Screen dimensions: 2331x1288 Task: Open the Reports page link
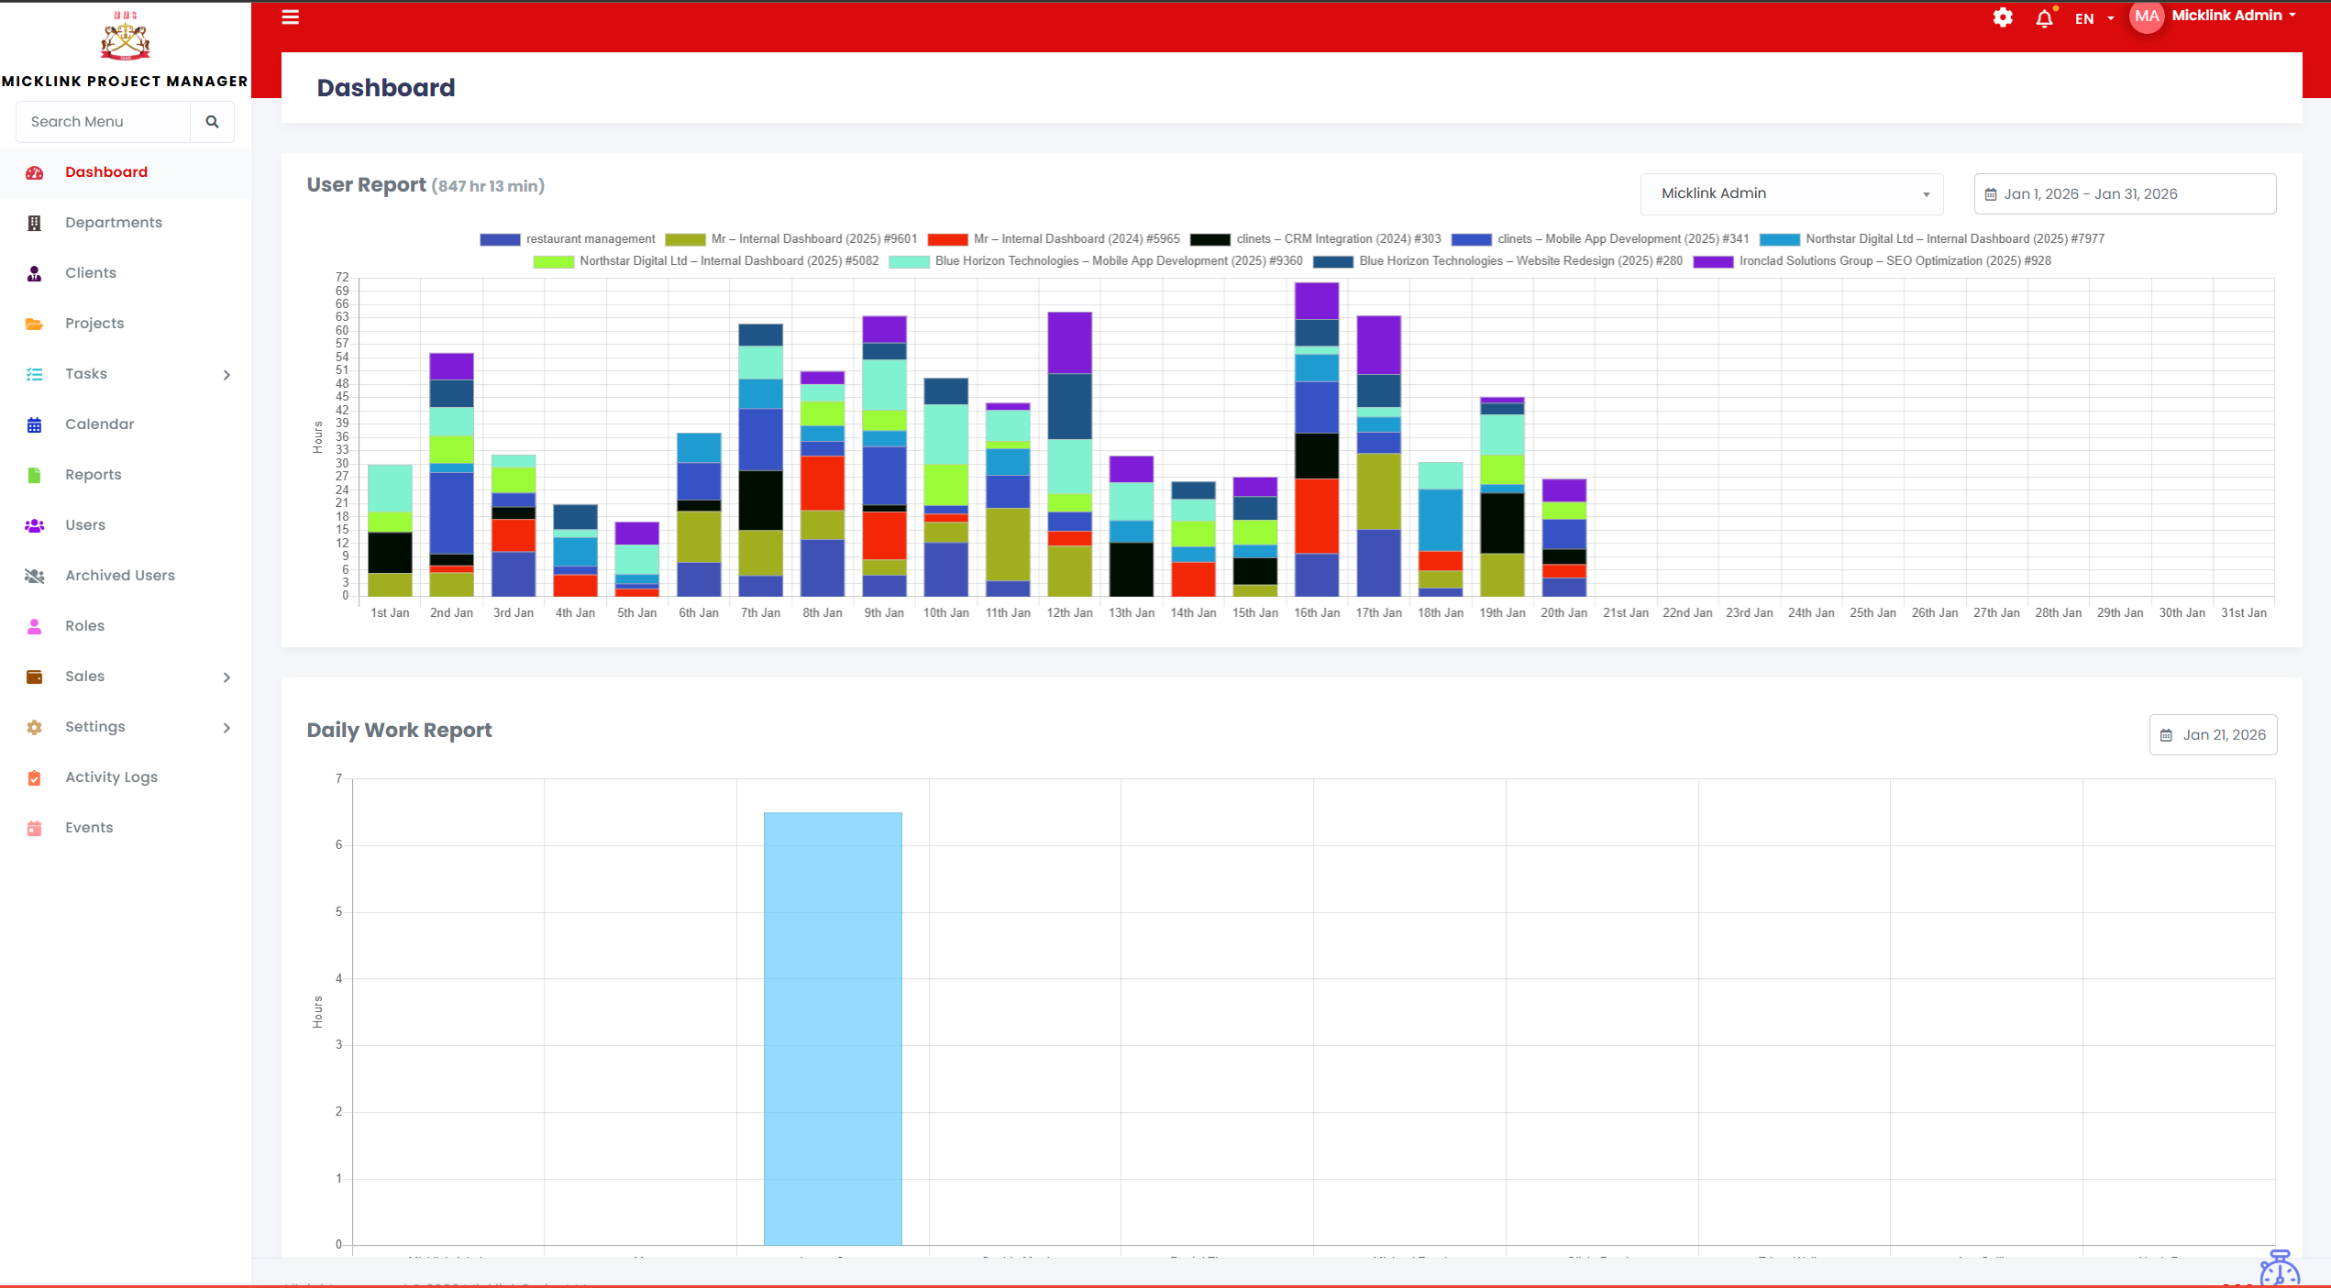click(93, 475)
